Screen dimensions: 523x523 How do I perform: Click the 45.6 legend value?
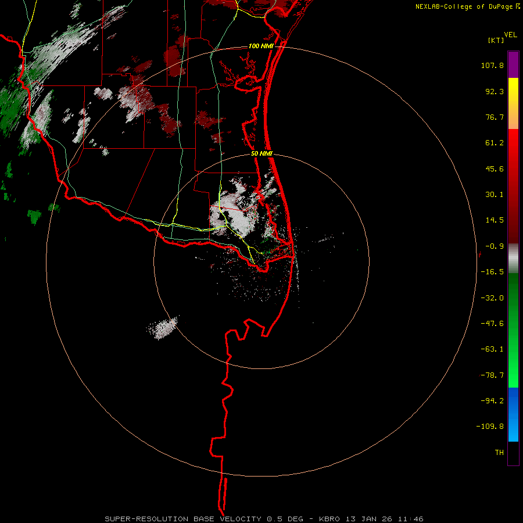coord(495,169)
